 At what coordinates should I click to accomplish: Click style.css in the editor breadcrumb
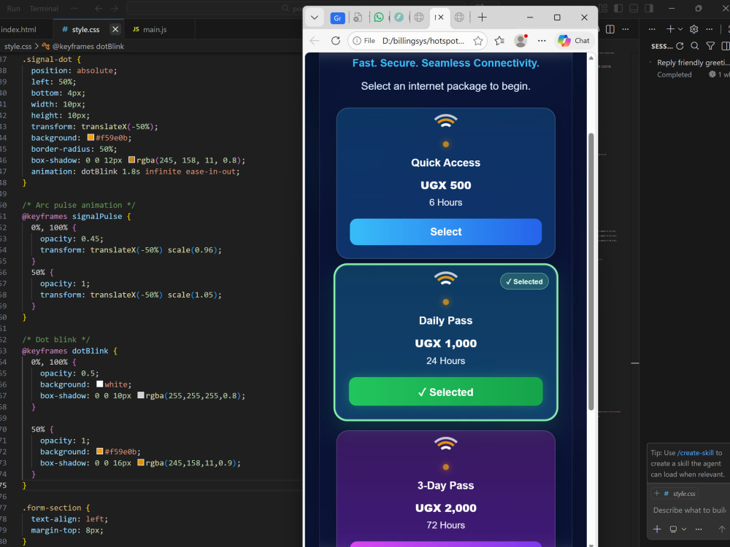coord(18,47)
